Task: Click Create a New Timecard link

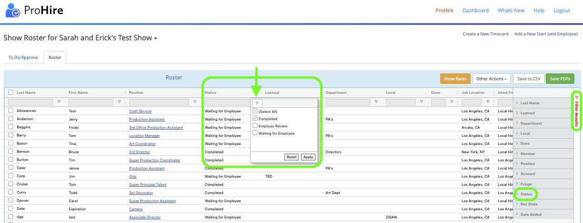Action: coord(486,34)
